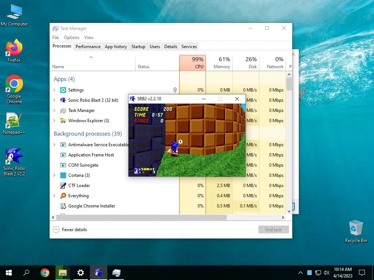Click the Settings gear icon in process list
Viewport: 374px width, 280px height.
pos(63,90)
